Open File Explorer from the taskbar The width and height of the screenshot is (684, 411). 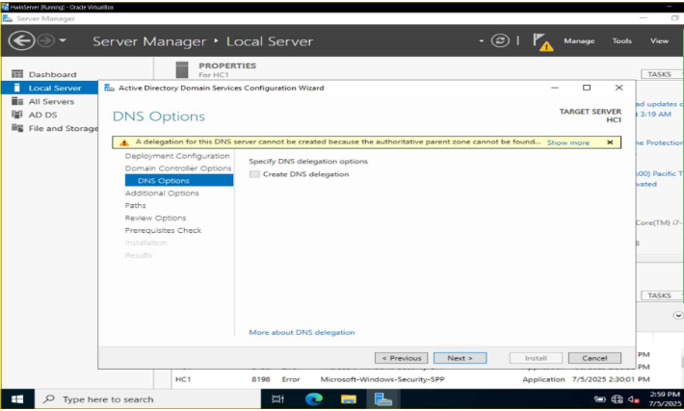pyautogui.click(x=349, y=399)
